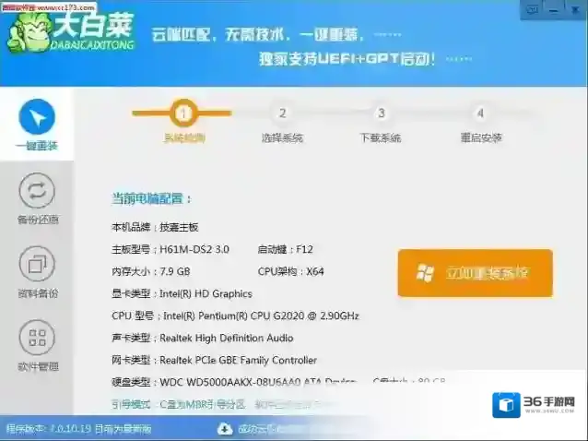Open the 资料备份 sidebar icon
The height and width of the screenshot is (441, 588).
[37, 264]
